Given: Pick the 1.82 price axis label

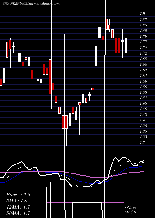Looking at the screenshot, I should (x=143, y=31).
